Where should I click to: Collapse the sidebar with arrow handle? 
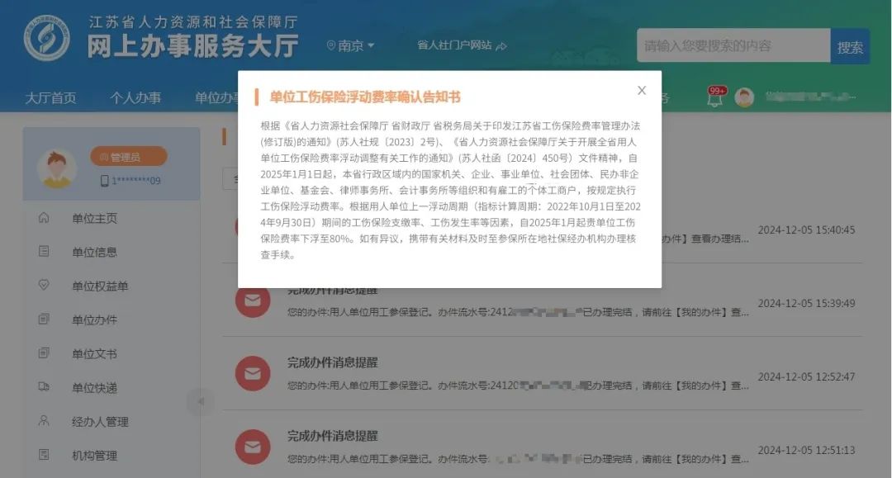(200, 401)
